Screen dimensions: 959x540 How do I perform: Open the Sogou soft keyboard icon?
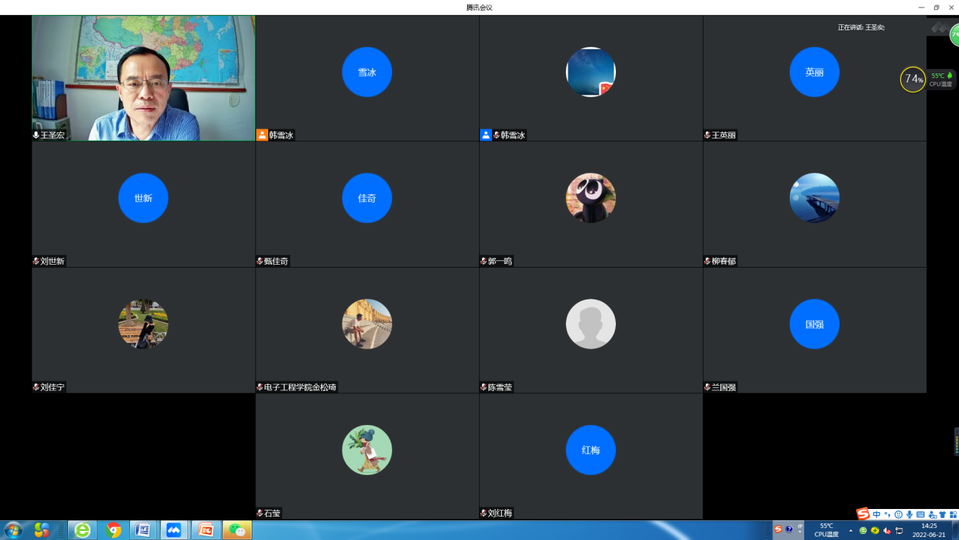[920, 514]
